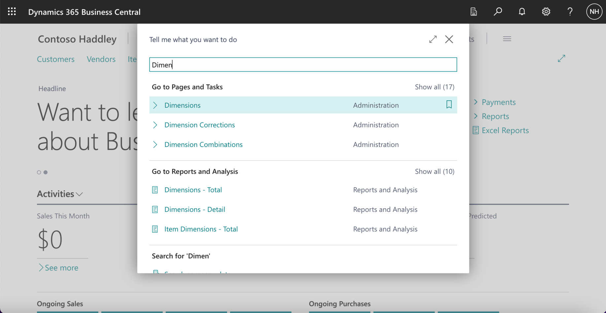
Task: Open the app launcher waffle icon
Action: pyautogui.click(x=12, y=12)
